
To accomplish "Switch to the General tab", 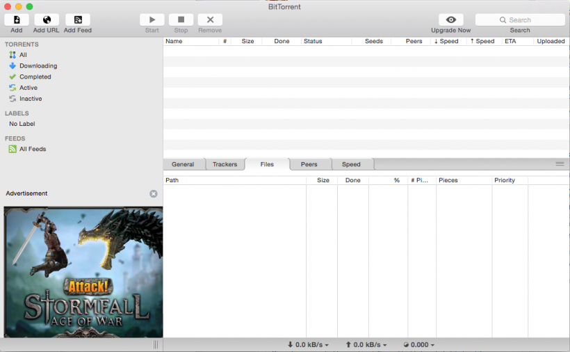I will point(183,164).
